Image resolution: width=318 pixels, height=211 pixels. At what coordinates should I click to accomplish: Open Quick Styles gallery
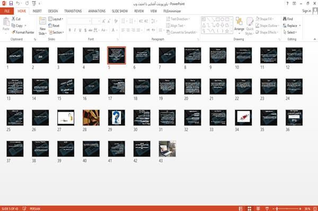tap(250, 26)
